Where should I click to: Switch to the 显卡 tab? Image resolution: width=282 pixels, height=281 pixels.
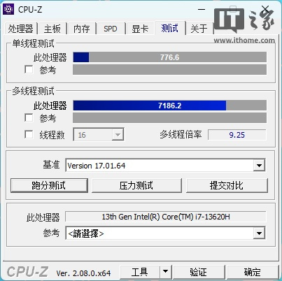point(140,29)
